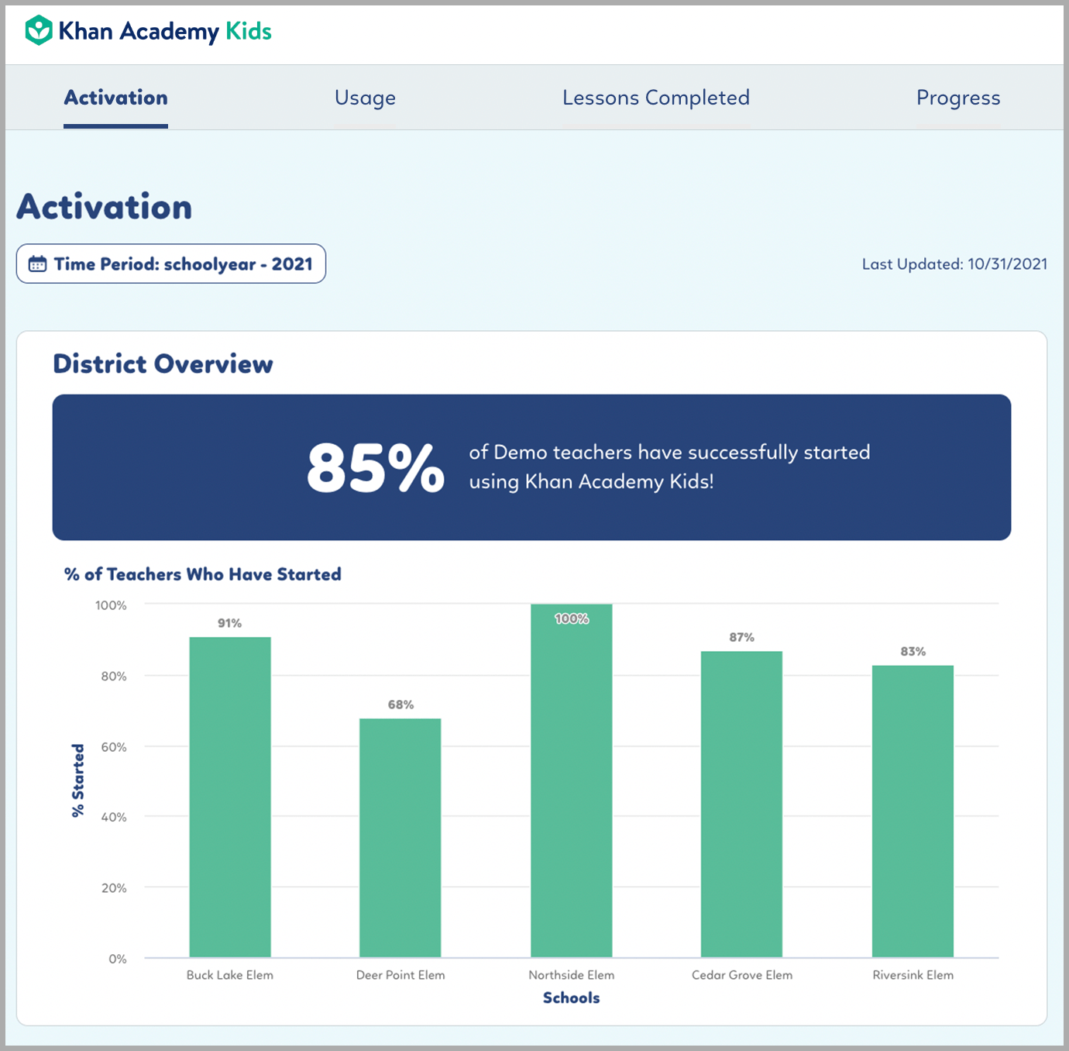Click the District Overview heading
This screenshot has height=1051, width=1069.
(162, 364)
